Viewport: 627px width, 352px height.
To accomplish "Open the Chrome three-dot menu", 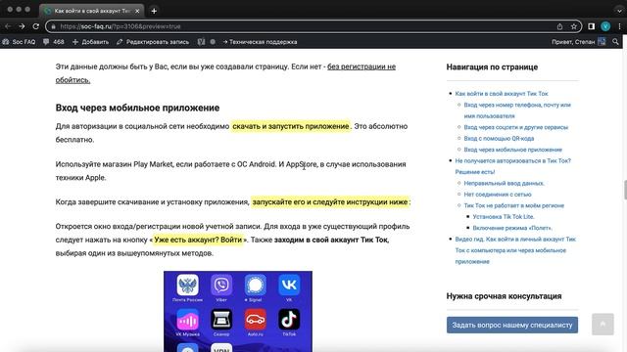I will click(619, 26).
